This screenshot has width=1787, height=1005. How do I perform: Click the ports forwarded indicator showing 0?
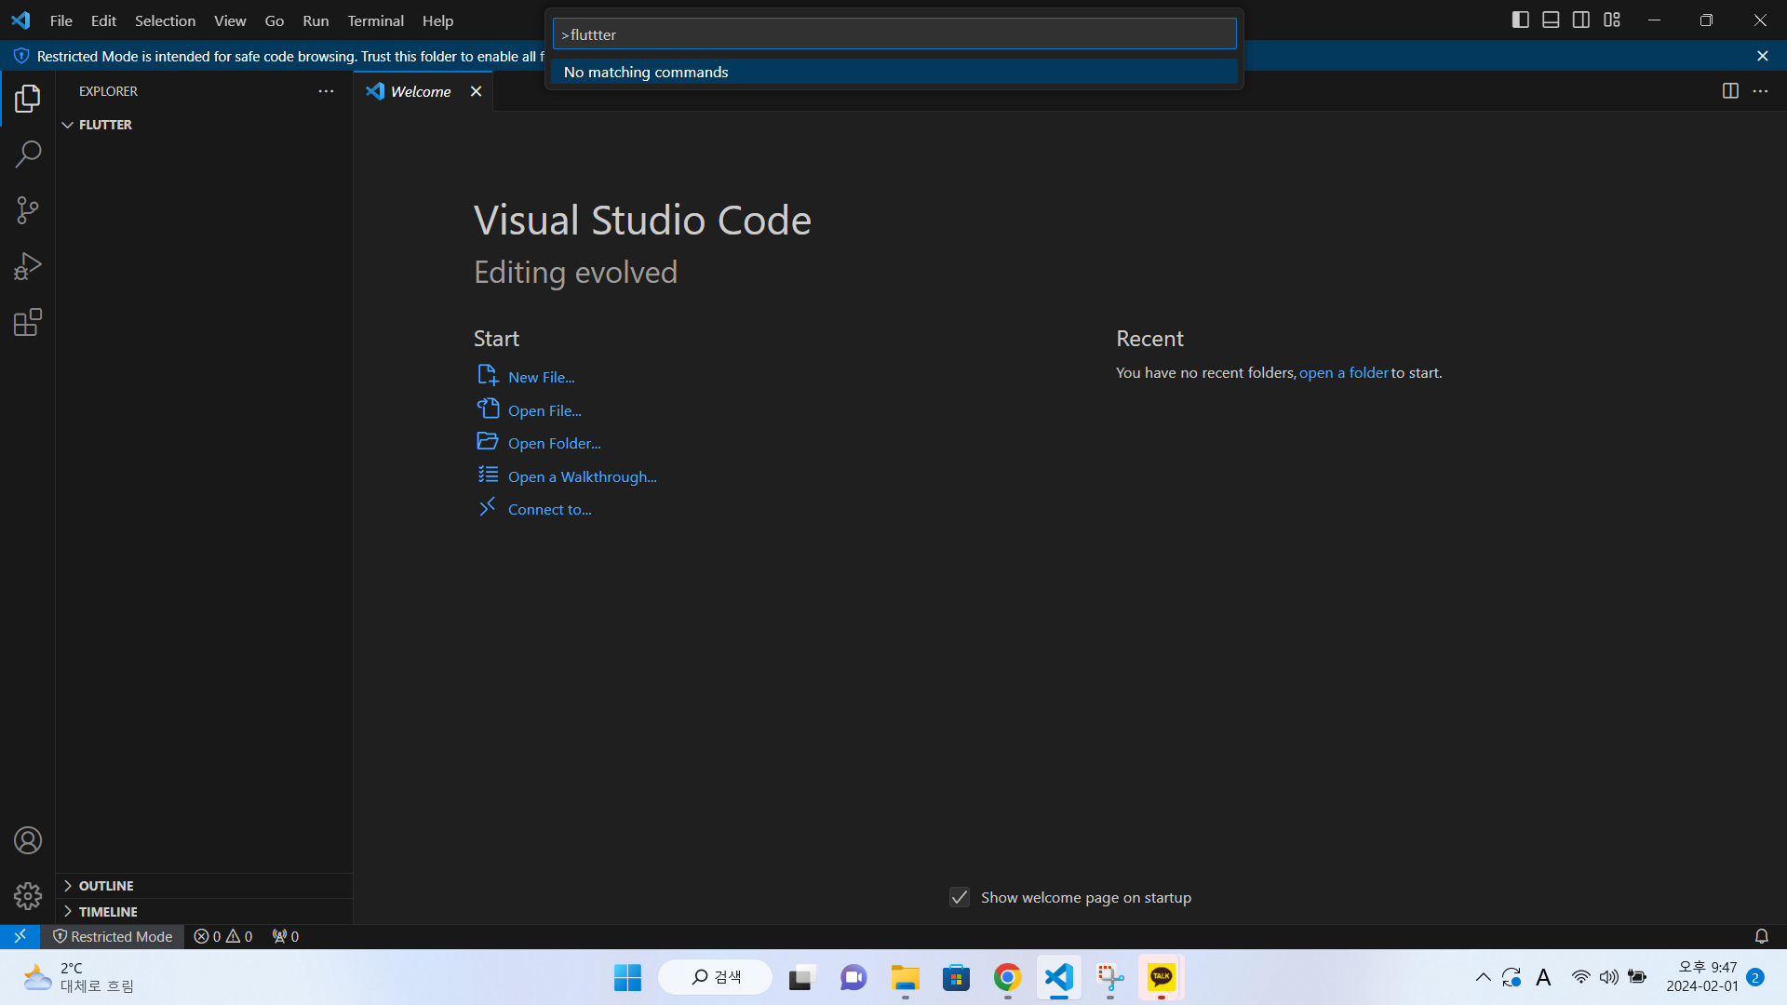tap(285, 936)
